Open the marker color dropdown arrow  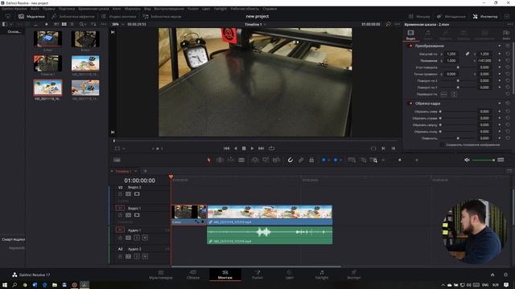[341, 161]
